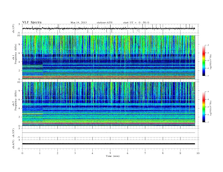Click inside the ch.2 spectrogram panel
The height and width of the screenshot is (172, 223).
point(108,104)
